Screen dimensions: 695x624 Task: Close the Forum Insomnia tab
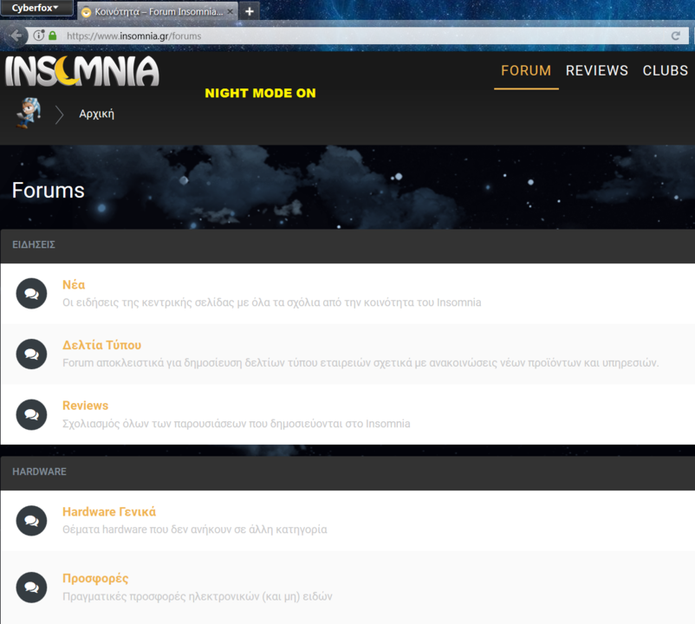230,11
